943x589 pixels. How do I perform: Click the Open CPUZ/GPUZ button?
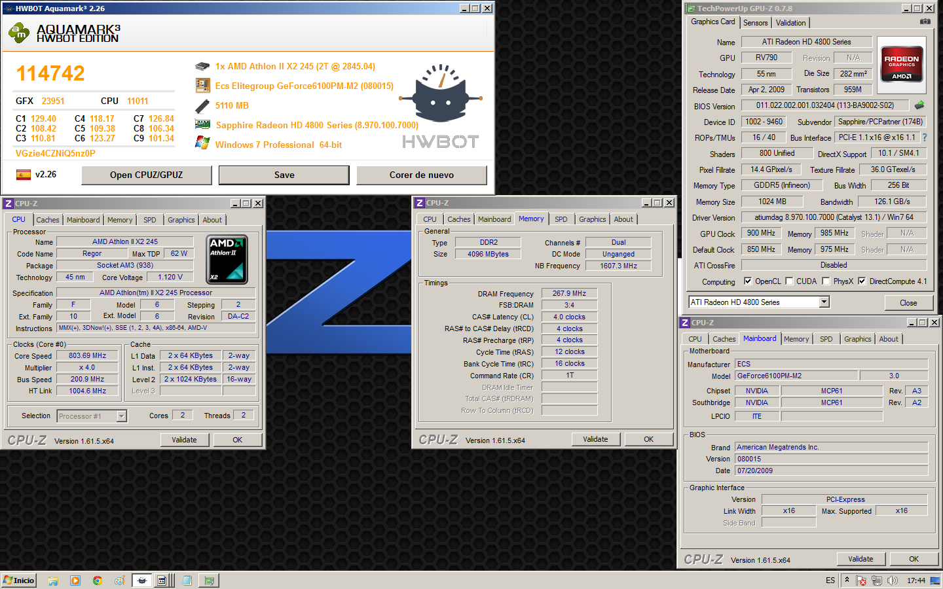point(147,175)
